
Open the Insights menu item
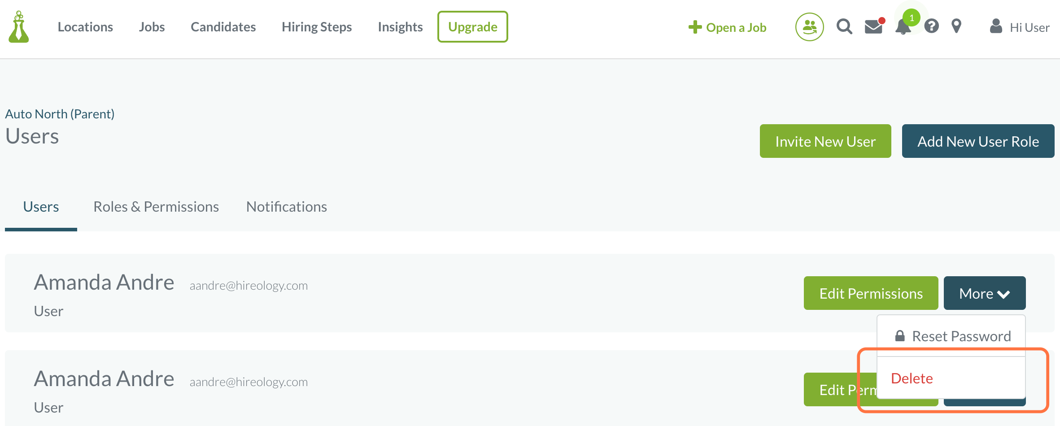pos(400,27)
